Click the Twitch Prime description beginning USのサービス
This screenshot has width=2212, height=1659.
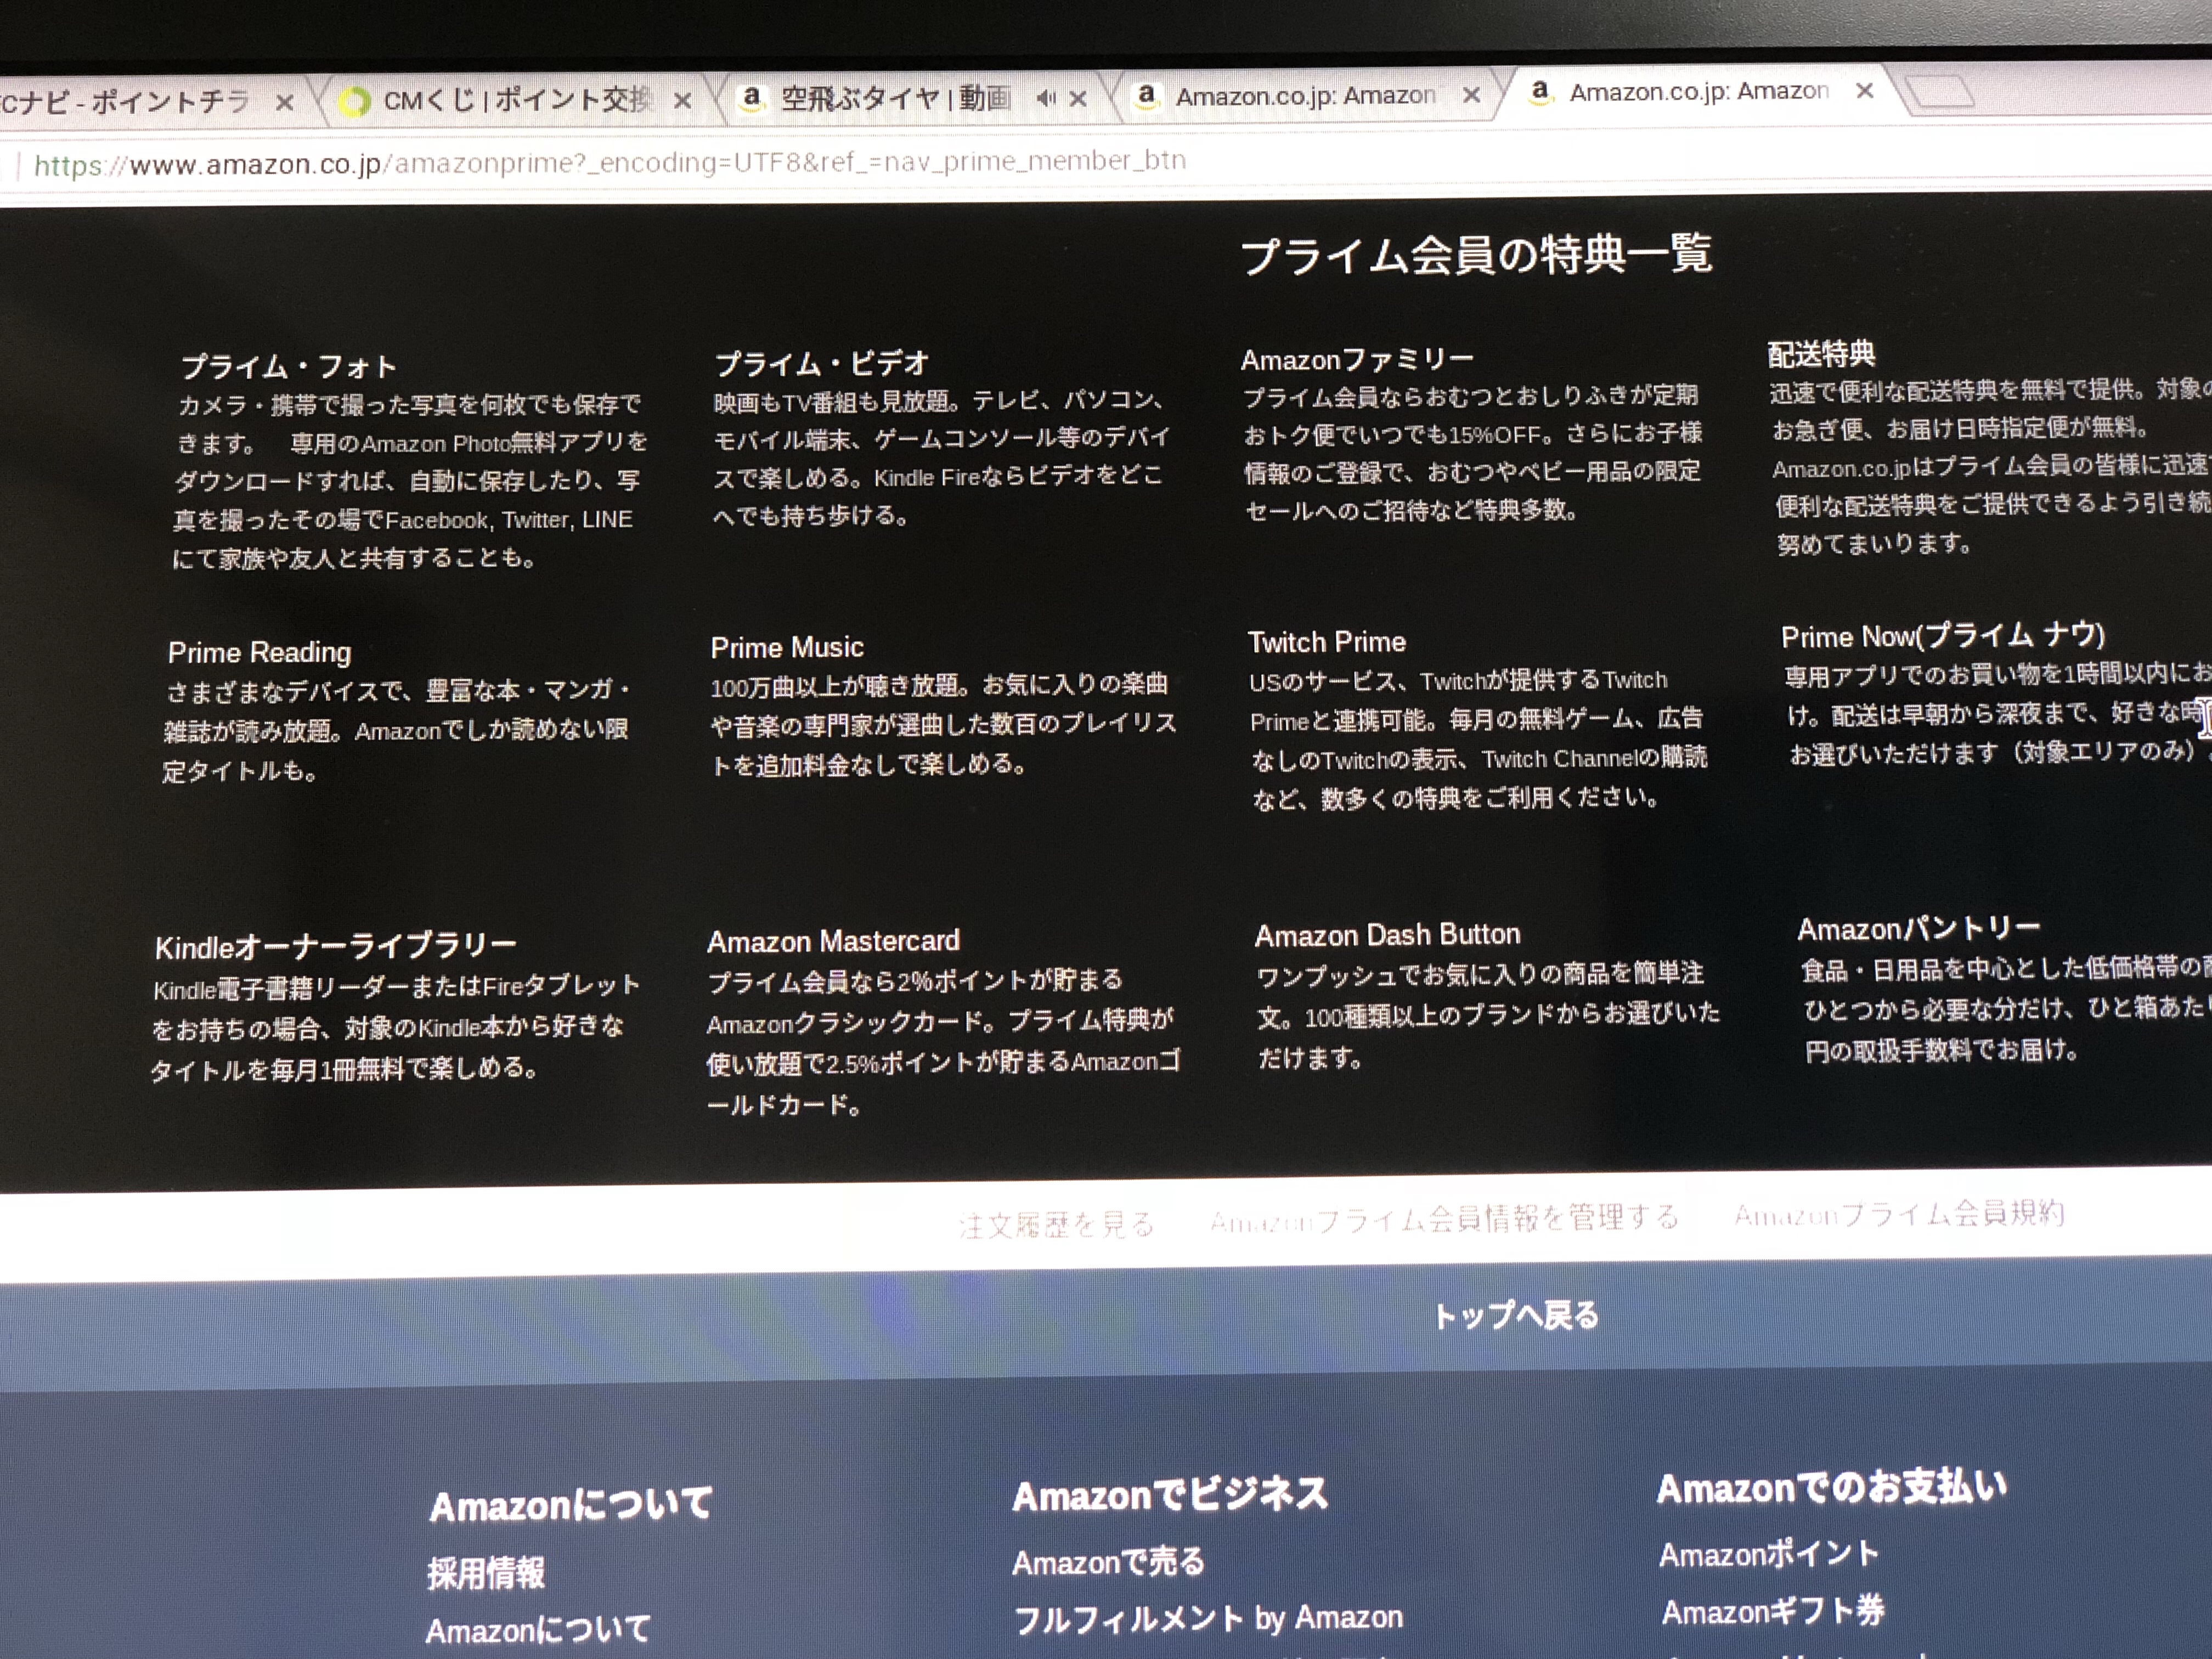point(1478,739)
